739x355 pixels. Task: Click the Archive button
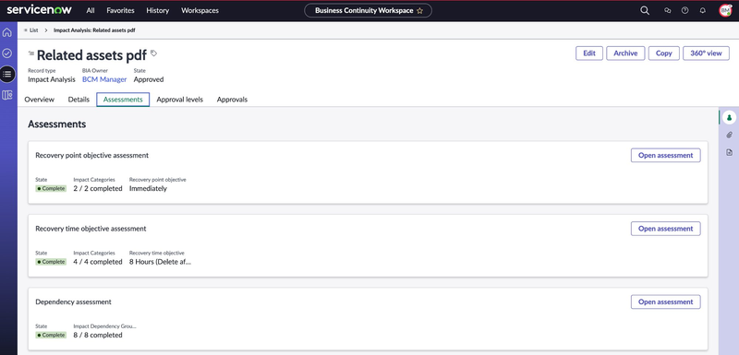coord(625,53)
